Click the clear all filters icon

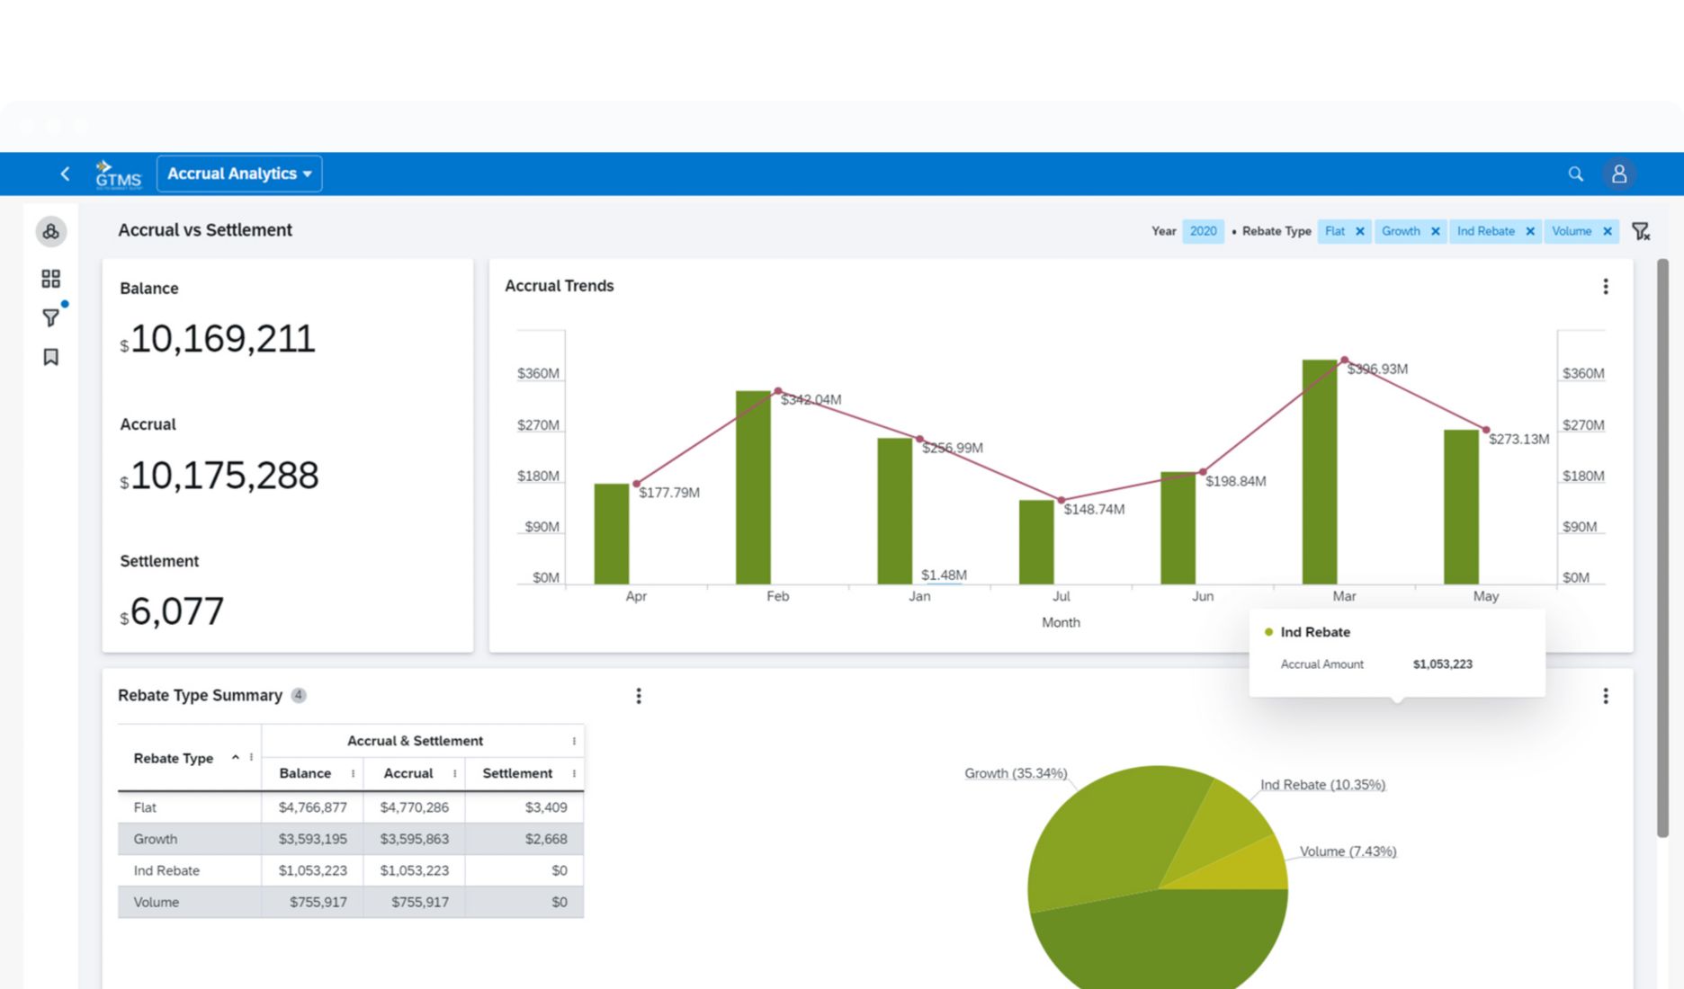(x=1641, y=231)
